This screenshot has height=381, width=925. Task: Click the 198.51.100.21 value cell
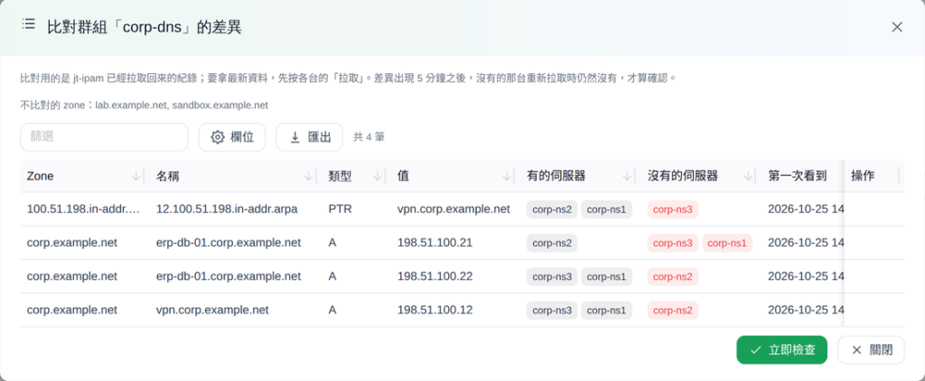click(x=434, y=242)
